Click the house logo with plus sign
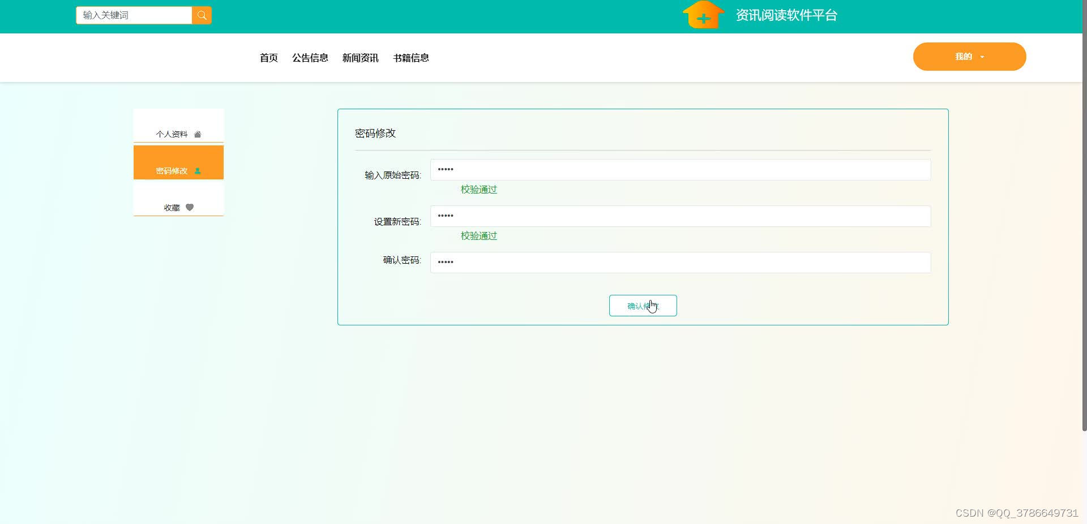Image resolution: width=1087 pixels, height=524 pixels. click(x=703, y=15)
